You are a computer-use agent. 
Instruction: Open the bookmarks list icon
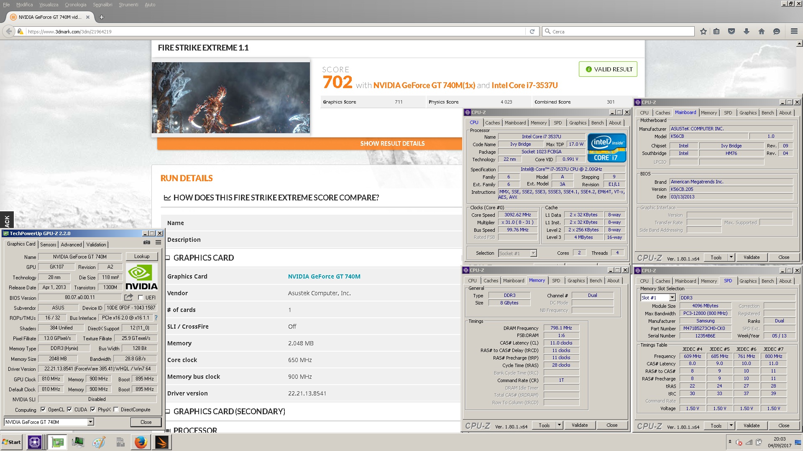pos(716,31)
